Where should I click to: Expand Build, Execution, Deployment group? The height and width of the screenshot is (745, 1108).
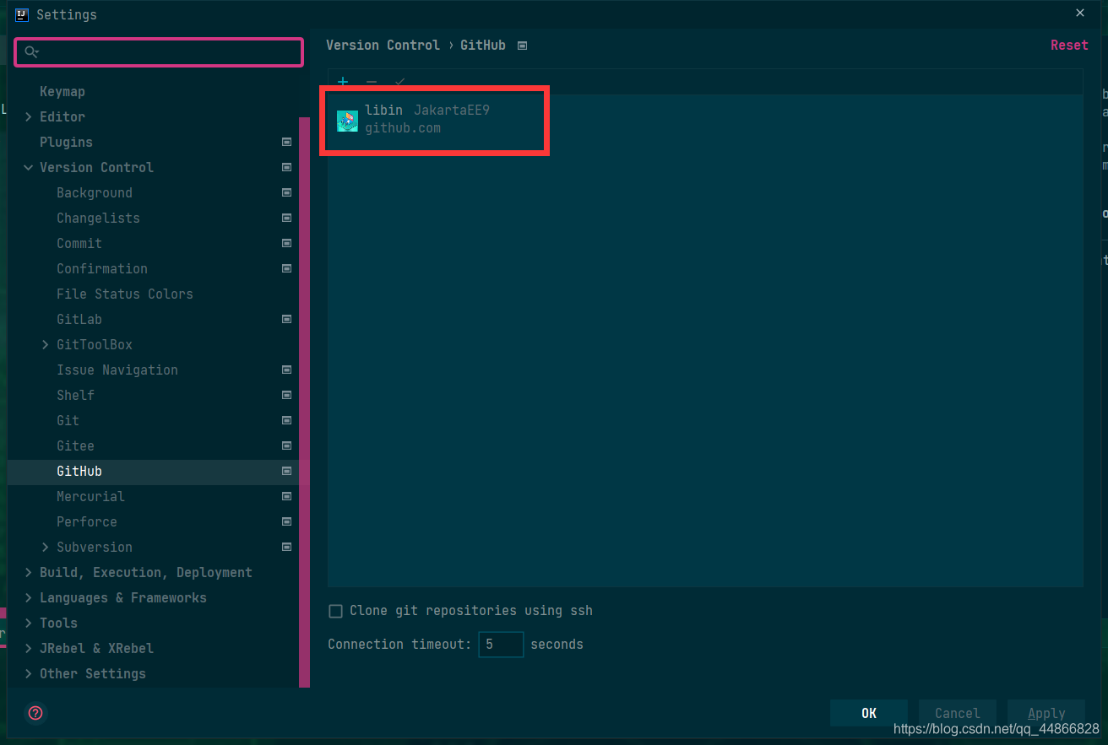(x=29, y=572)
